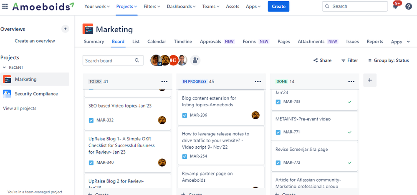Click the Security Compliance project icon
Screen dimensions: 417x195
pyautogui.click(x=7, y=94)
